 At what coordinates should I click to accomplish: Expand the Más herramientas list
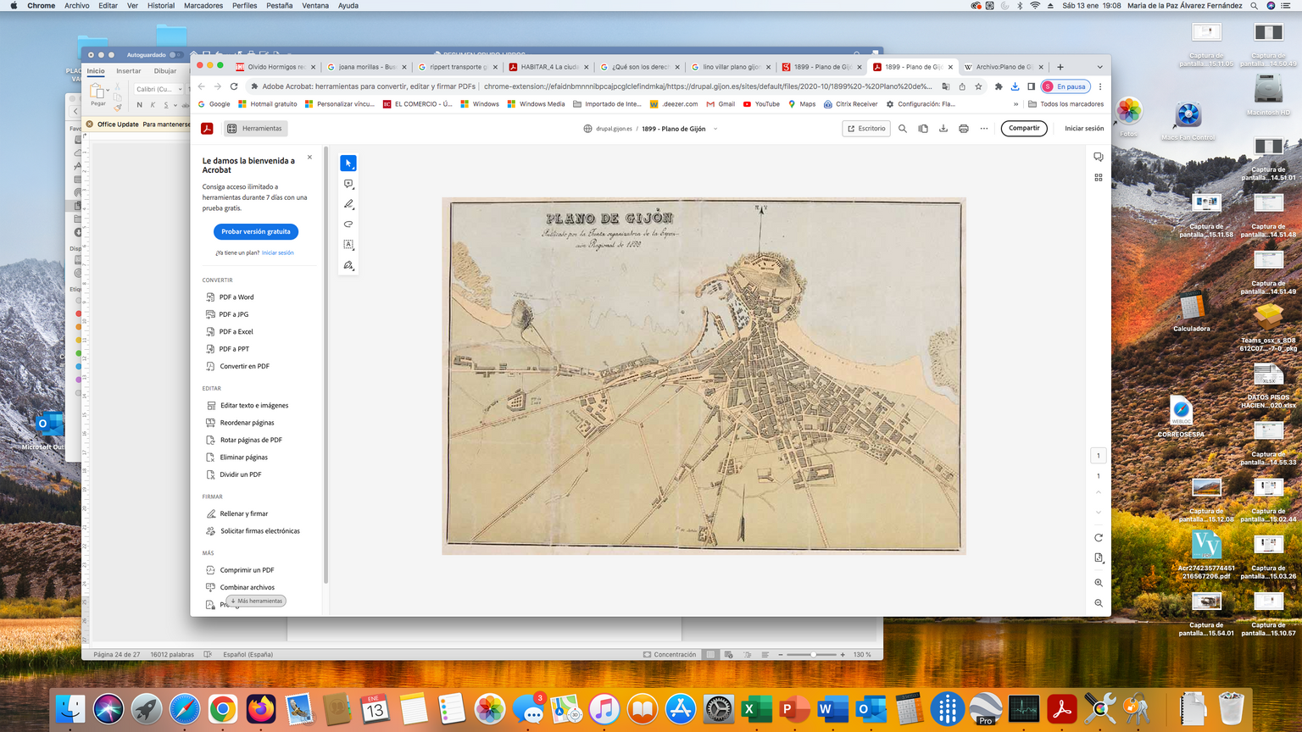click(x=256, y=601)
